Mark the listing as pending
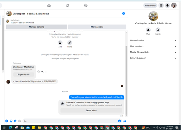This screenshot has width=181, height=130. [37, 27]
